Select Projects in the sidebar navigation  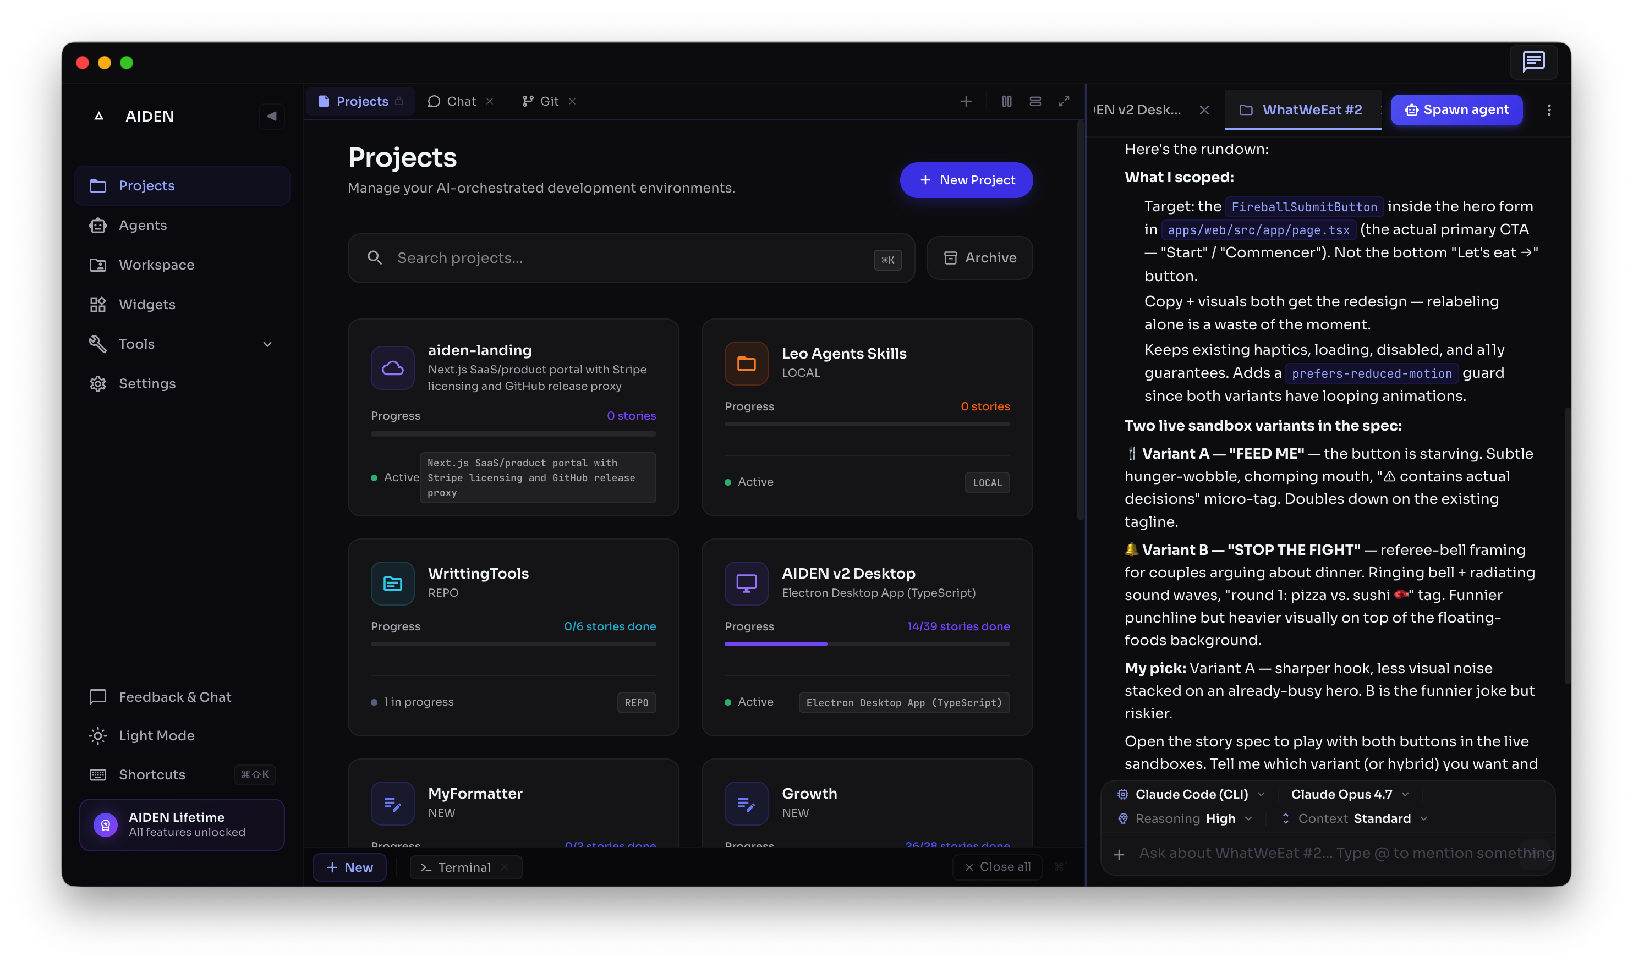click(182, 185)
